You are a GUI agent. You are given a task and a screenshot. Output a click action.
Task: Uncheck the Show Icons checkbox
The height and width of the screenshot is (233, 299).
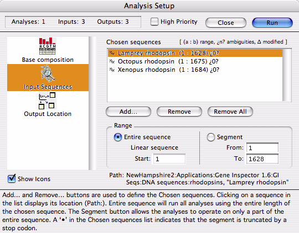pos(12,178)
